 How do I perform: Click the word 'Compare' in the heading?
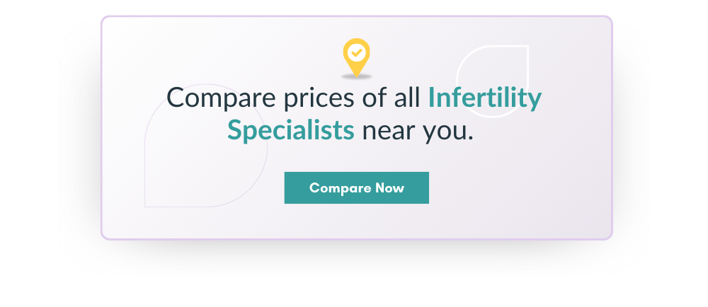tap(221, 98)
